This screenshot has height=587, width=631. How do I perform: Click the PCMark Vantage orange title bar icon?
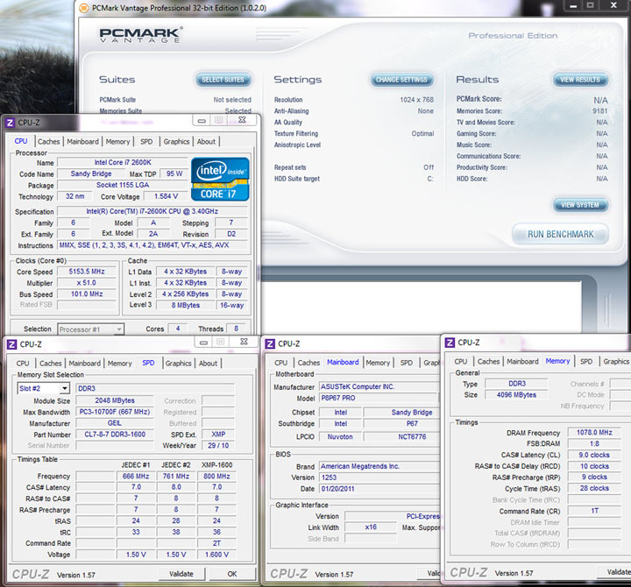tap(84, 8)
